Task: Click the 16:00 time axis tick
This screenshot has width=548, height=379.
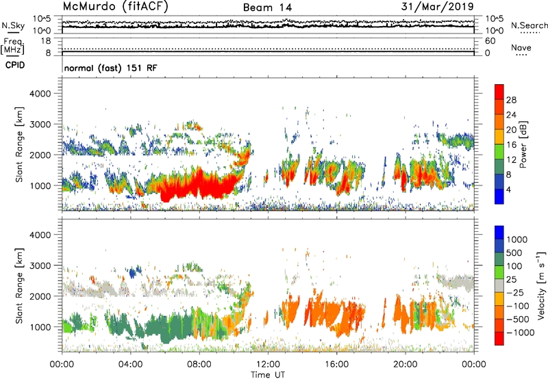Action: click(x=336, y=365)
